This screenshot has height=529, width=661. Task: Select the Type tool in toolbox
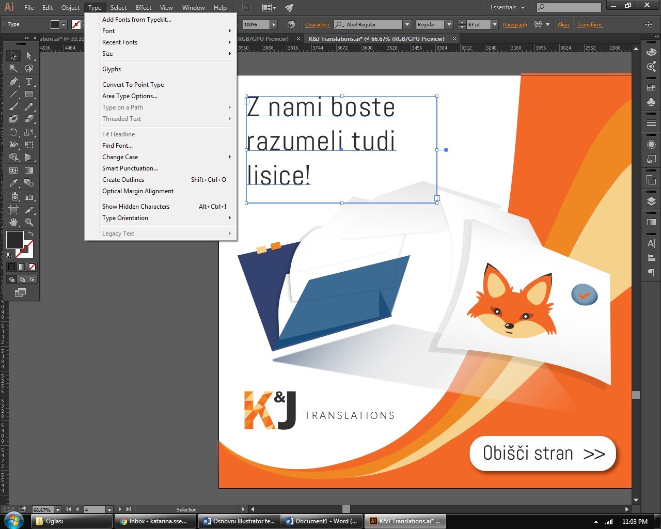tap(29, 82)
